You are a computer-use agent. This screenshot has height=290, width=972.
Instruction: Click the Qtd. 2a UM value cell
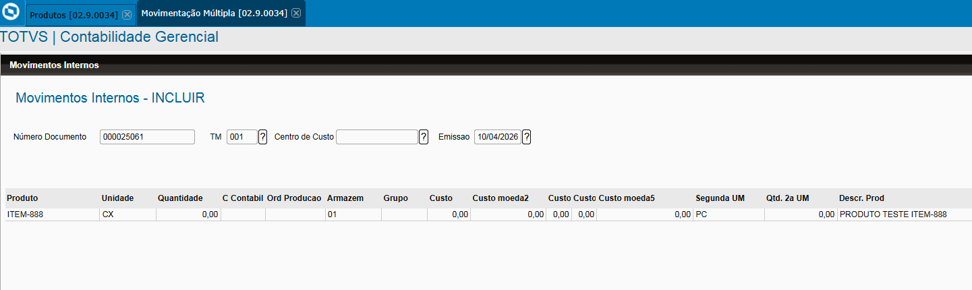pyautogui.click(x=801, y=214)
